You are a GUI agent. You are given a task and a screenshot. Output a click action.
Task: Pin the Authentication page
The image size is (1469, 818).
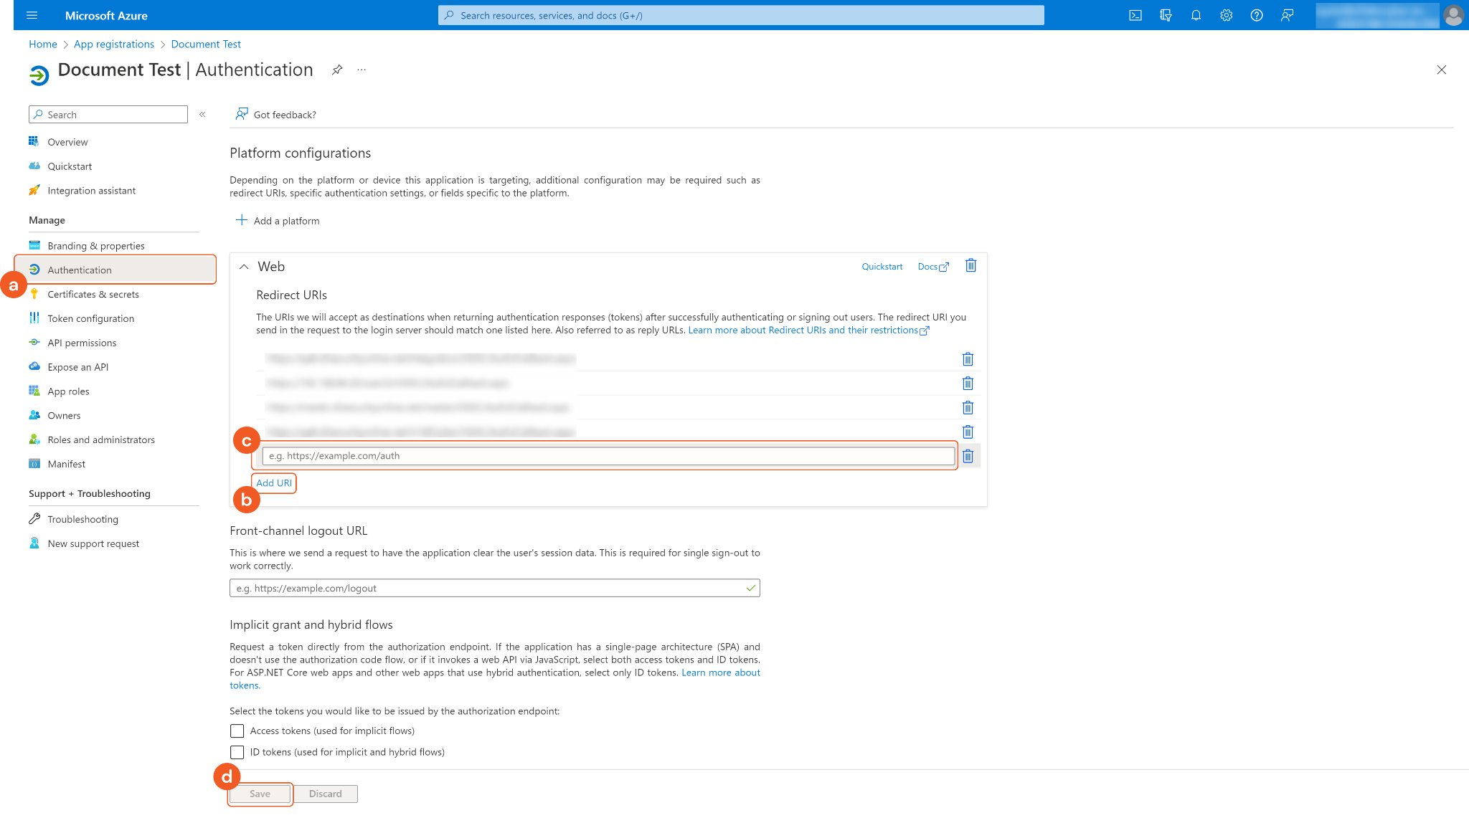[x=337, y=70]
